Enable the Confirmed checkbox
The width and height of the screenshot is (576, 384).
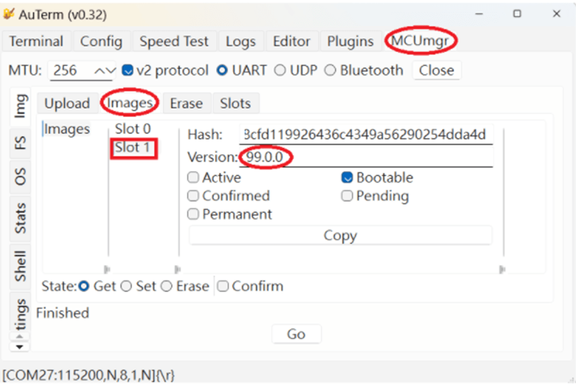[x=193, y=196]
